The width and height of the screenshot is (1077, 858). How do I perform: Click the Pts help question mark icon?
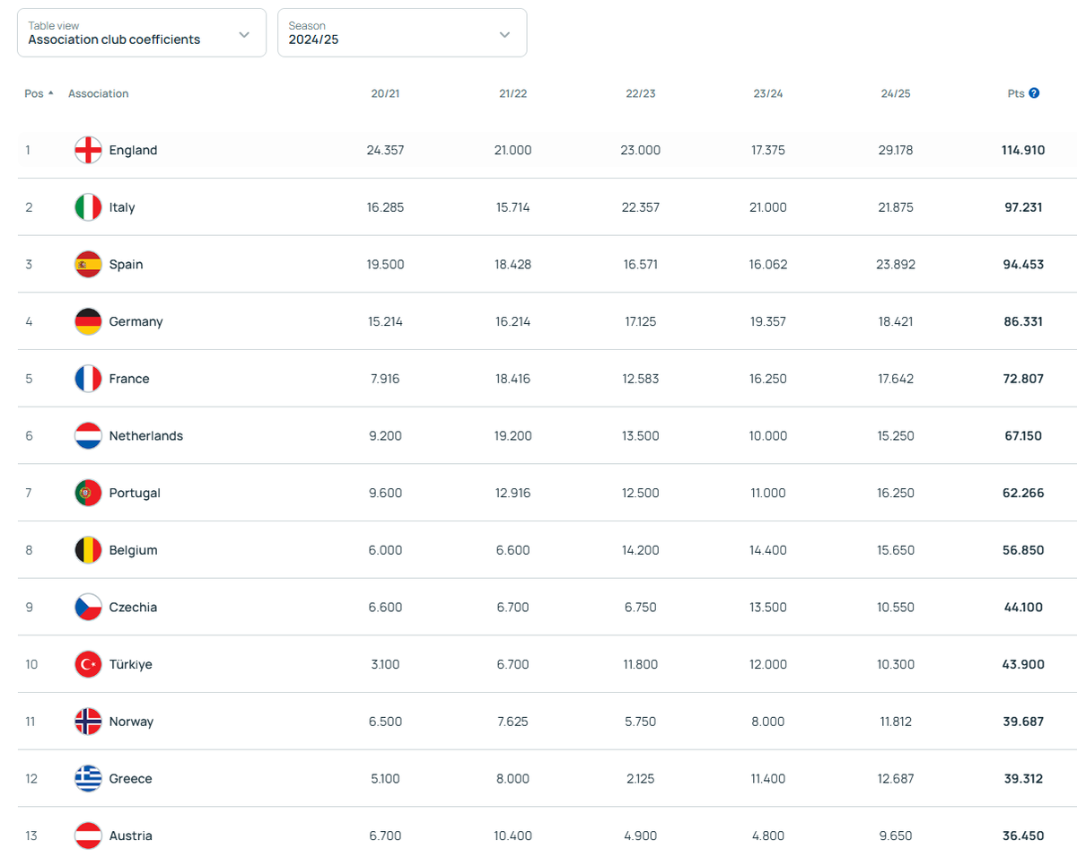1034,93
